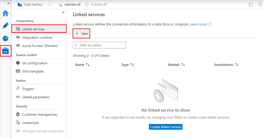The image size is (264, 138).
Task: Open the Data Factory dropdown
Action: point(50,5)
